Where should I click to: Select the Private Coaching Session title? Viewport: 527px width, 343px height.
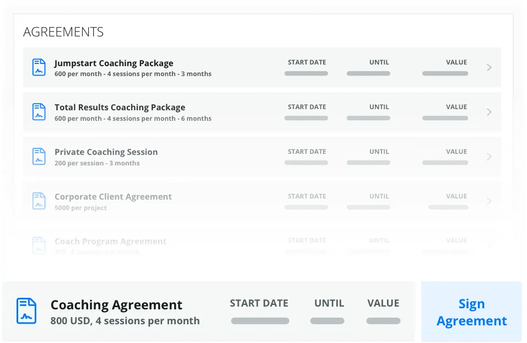106,152
